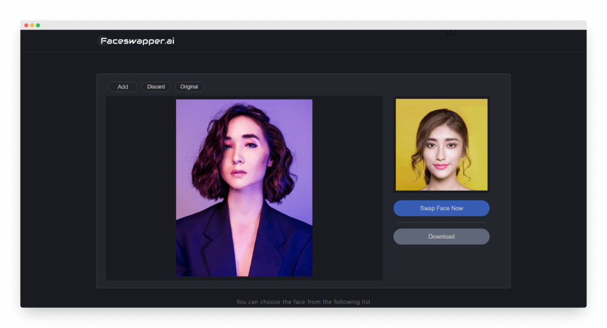This screenshot has width=607, height=328.
Task: Click the Download button
Action: 441,237
